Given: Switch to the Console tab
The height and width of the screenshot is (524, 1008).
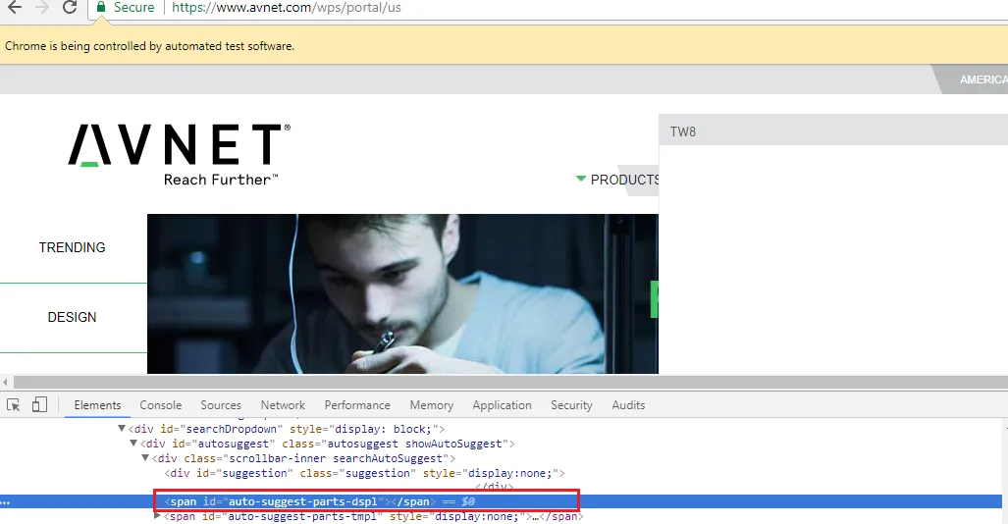Looking at the screenshot, I should 161,405.
